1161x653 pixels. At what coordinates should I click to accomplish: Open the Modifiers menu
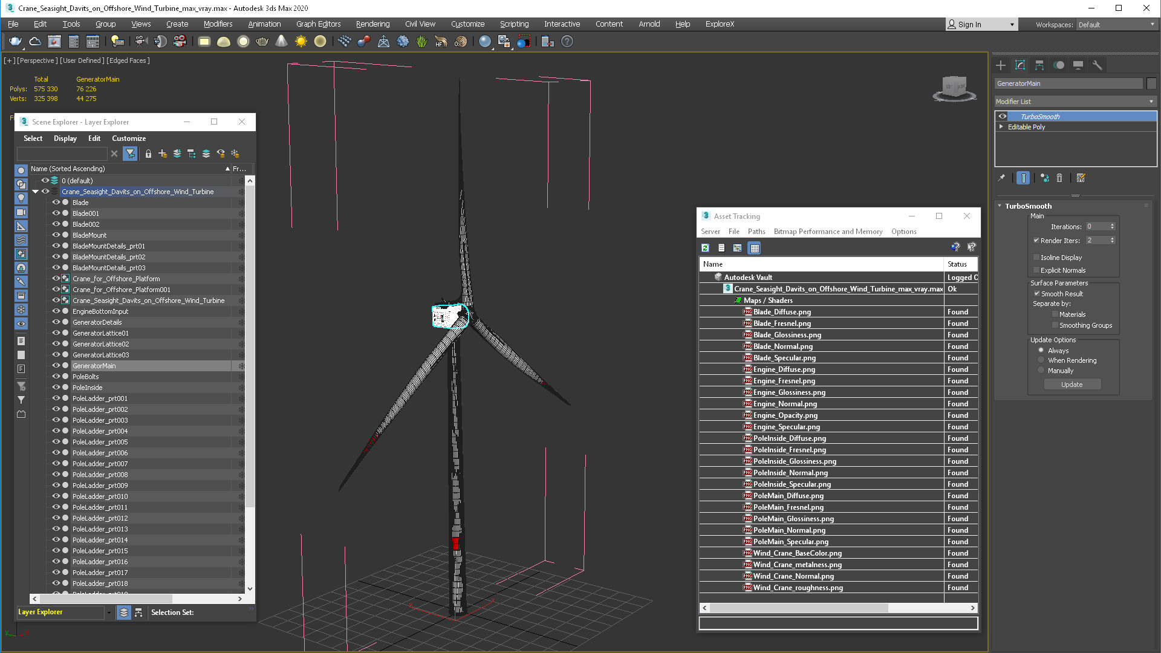pyautogui.click(x=218, y=24)
